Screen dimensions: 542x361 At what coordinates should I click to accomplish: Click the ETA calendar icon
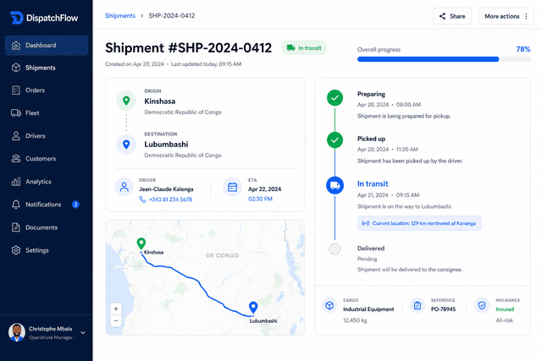point(232,187)
